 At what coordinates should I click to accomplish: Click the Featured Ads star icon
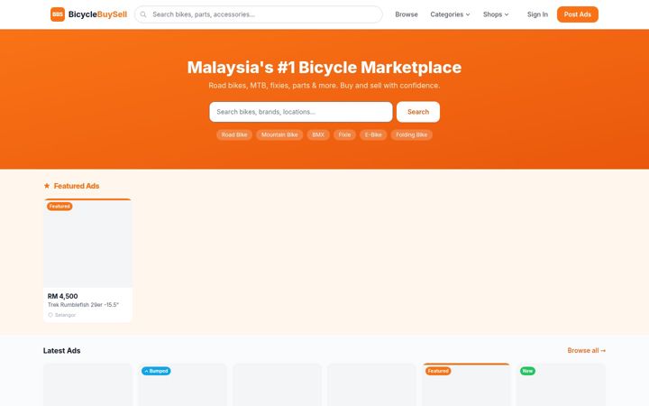tap(47, 186)
